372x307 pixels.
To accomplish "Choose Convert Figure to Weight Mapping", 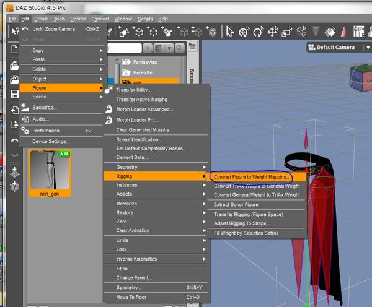I will point(257,177).
